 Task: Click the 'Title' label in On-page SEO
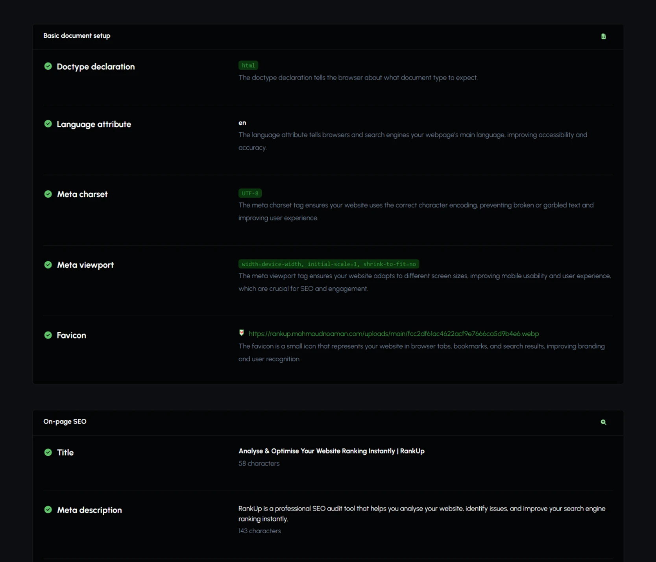[x=65, y=453]
